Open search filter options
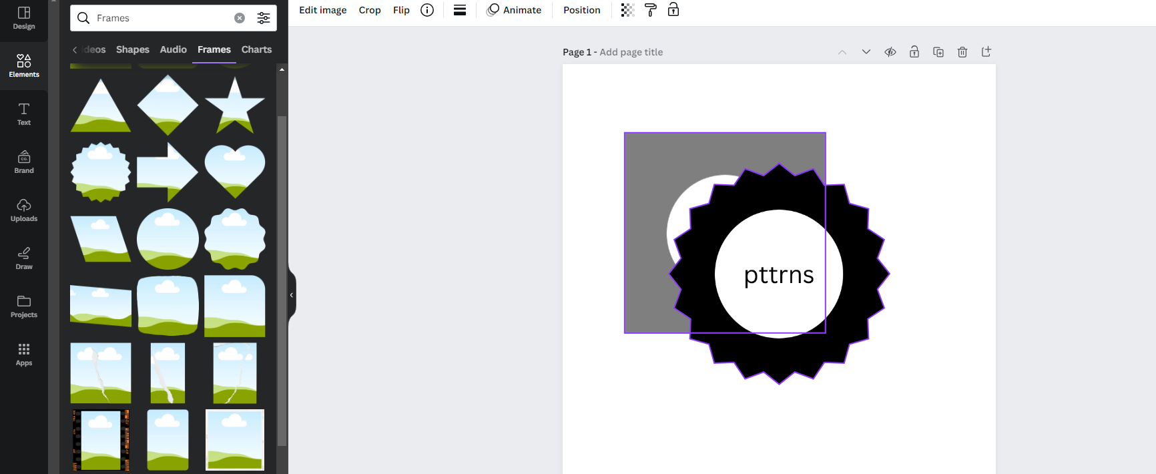 click(264, 18)
